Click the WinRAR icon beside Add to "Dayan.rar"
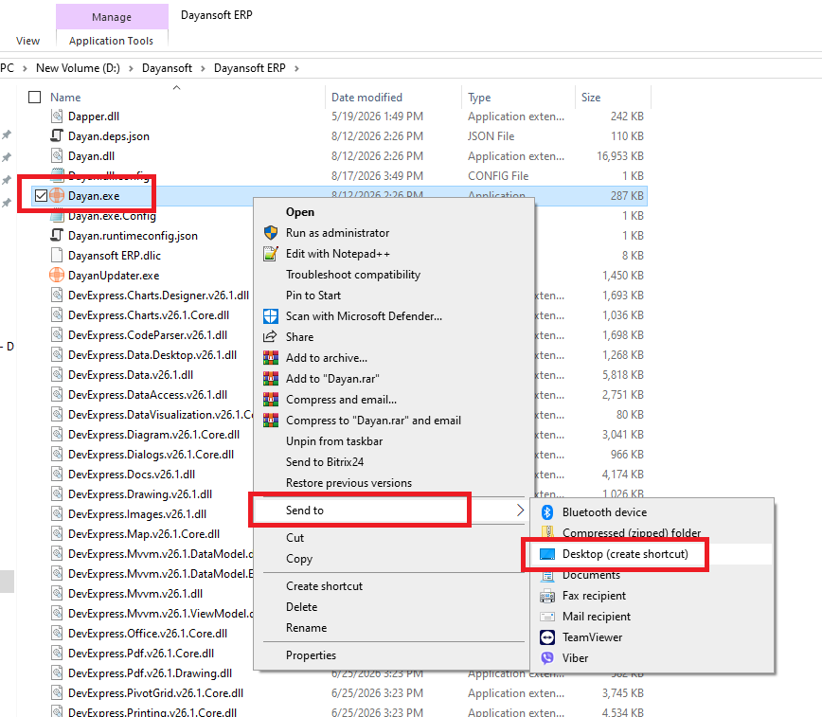The image size is (822, 717). click(271, 379)
